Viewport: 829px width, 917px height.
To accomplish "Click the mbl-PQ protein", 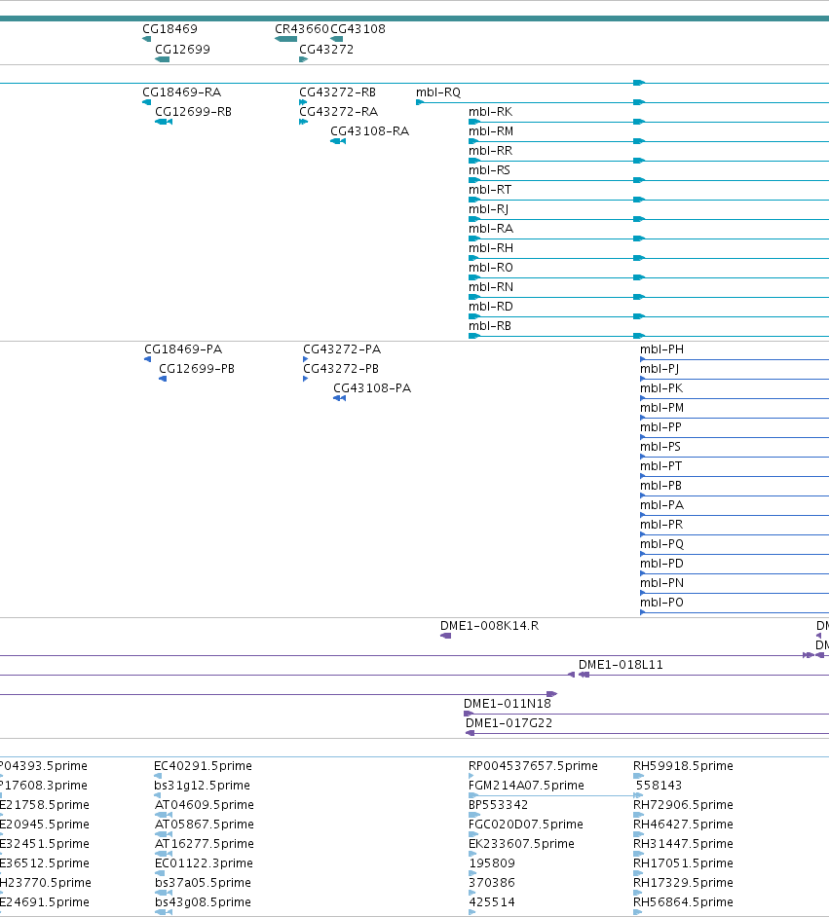I will click(x=661, y=544).
